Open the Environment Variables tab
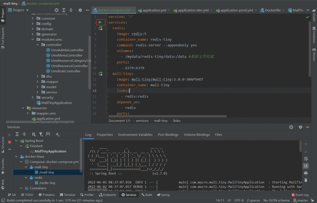The width and height of the screenshot is (317, 203). (135, 134)
